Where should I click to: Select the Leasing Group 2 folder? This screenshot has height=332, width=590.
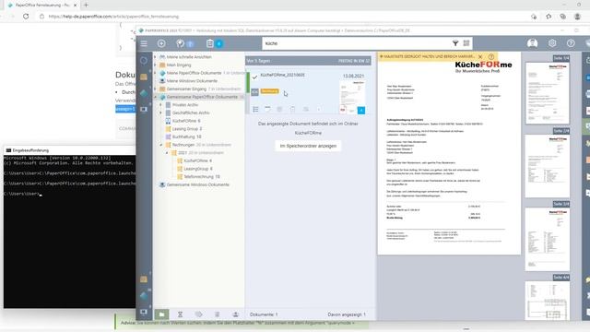tap(187, 129)
